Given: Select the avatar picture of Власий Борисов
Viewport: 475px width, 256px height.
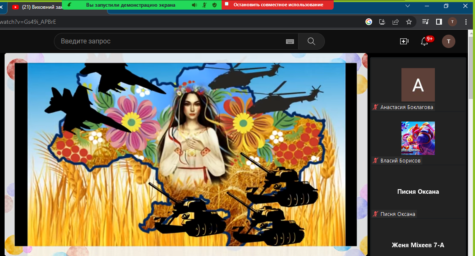Looking at the screenshot, I should 418,138.
